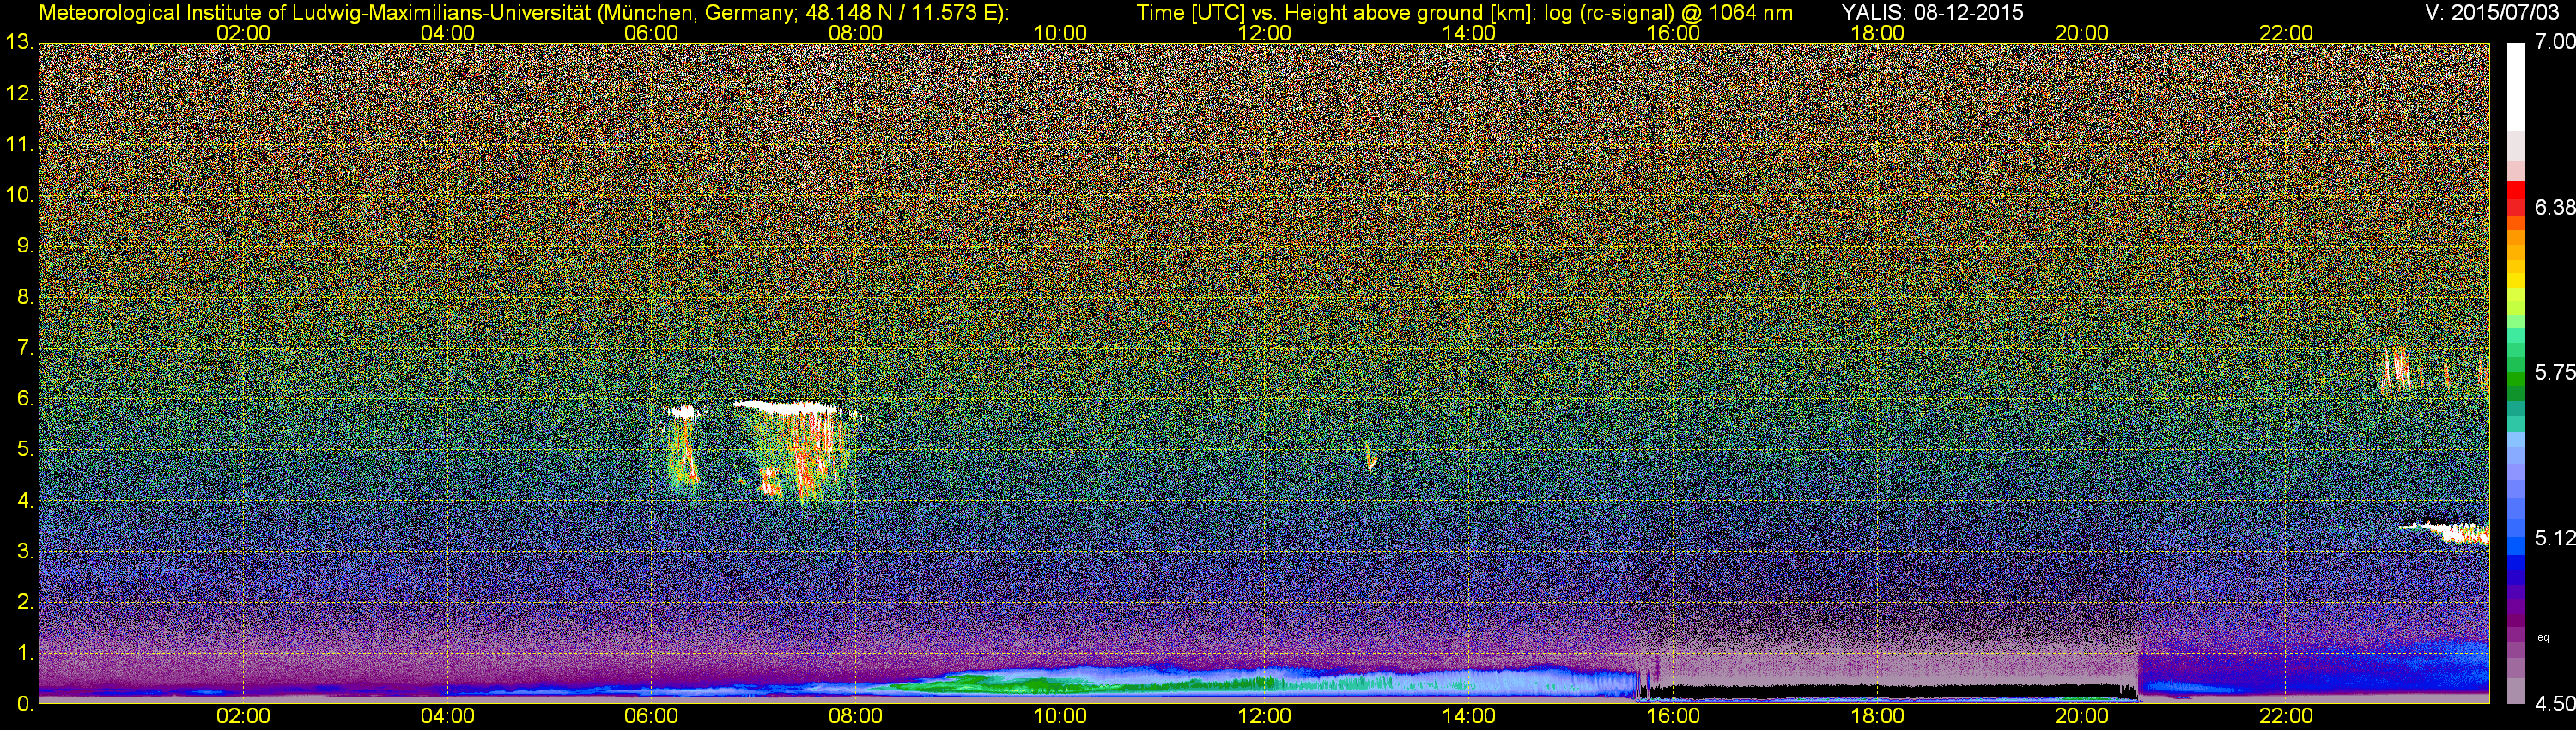
Task: Click the 0 km height axis label
Action: point(24,704)
